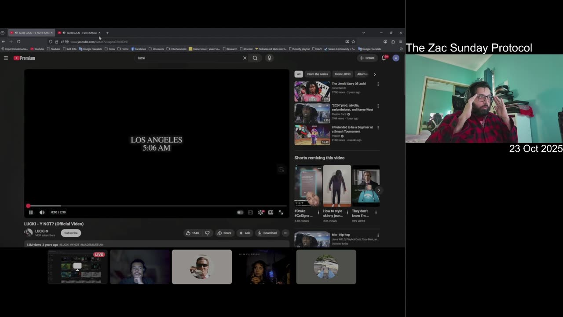The height and width of the screenshot is (317, 563).
Task: Enter fullscreen on the video player
Action: click(281, 212)
